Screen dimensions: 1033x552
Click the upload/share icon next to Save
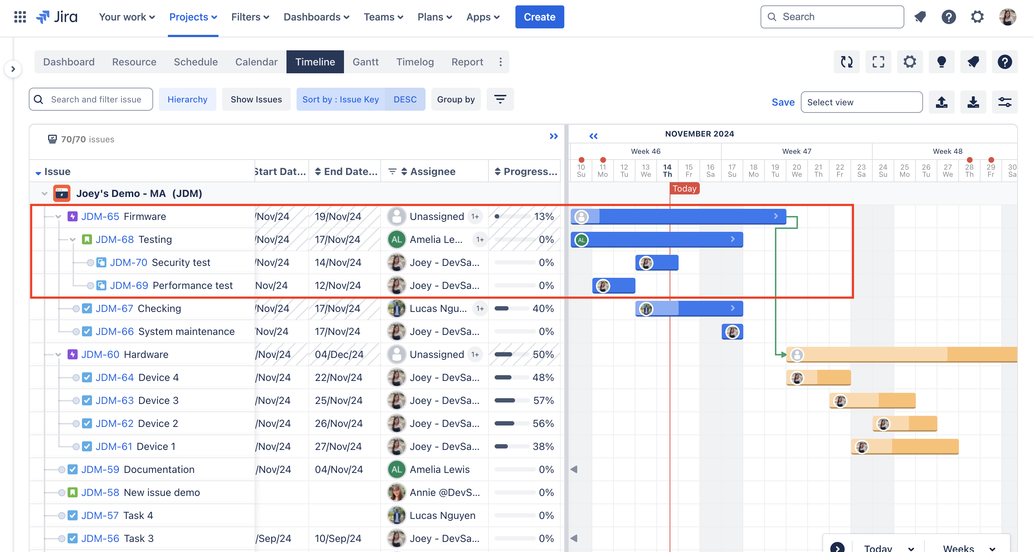click(x=942, y=102)
